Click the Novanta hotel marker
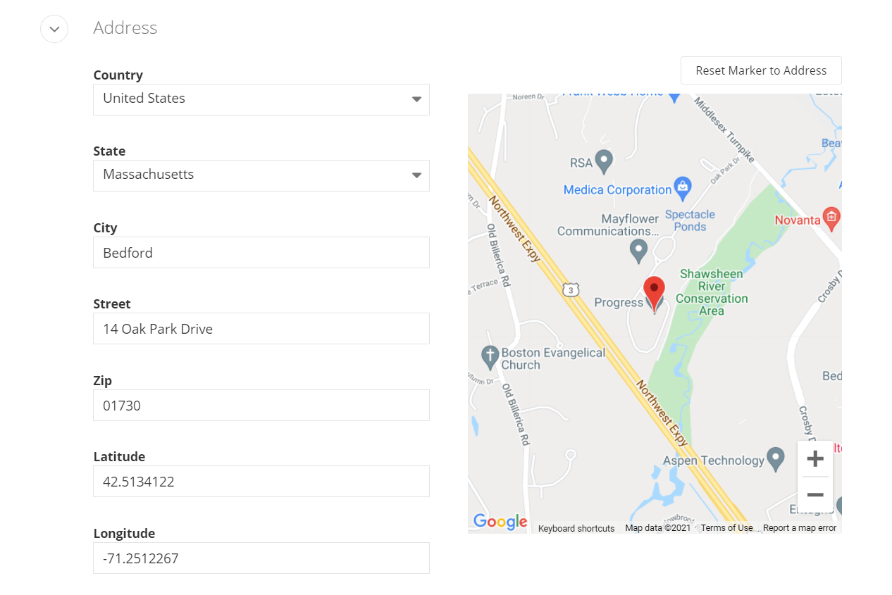Viewport: 892px width, 595px height. [x=831, y=218]
